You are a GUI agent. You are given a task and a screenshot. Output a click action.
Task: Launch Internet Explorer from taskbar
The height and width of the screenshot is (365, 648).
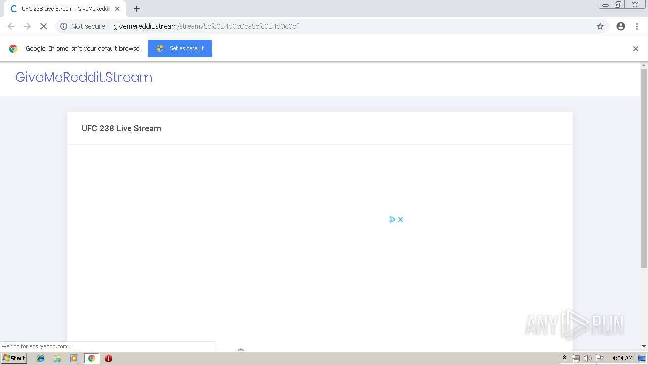pos(40,358)
